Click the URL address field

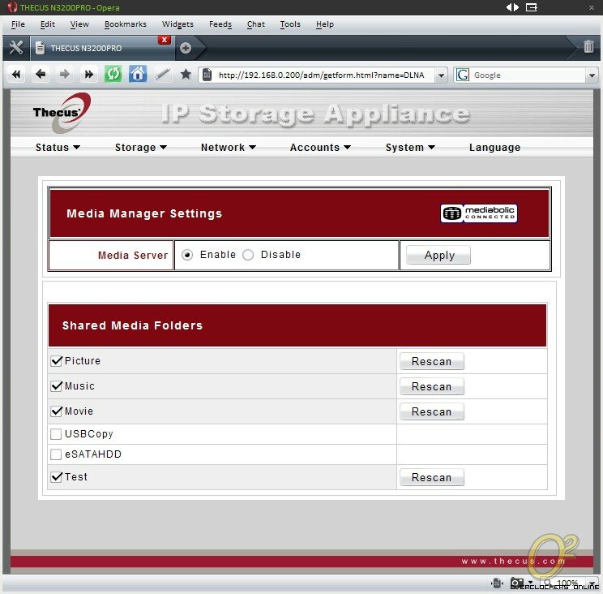323,75
